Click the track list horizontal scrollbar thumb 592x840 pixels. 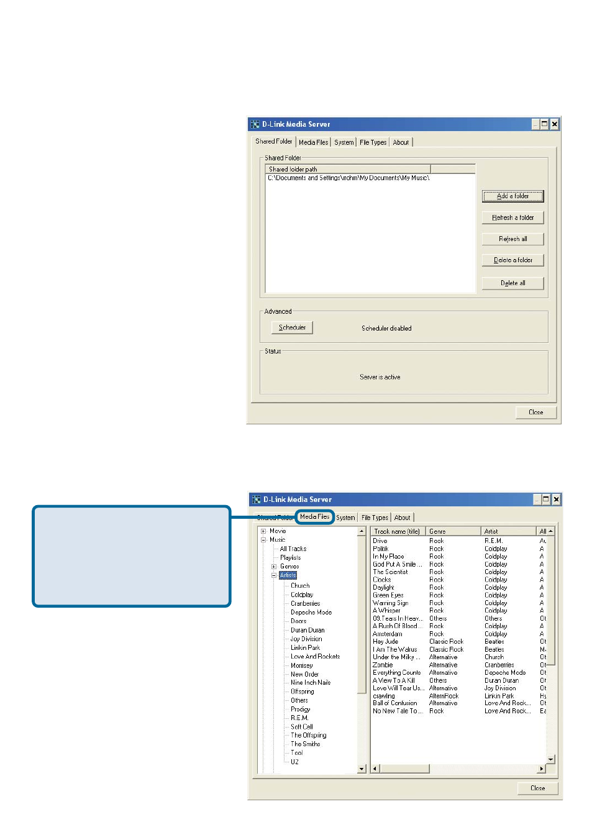point(404,769)
